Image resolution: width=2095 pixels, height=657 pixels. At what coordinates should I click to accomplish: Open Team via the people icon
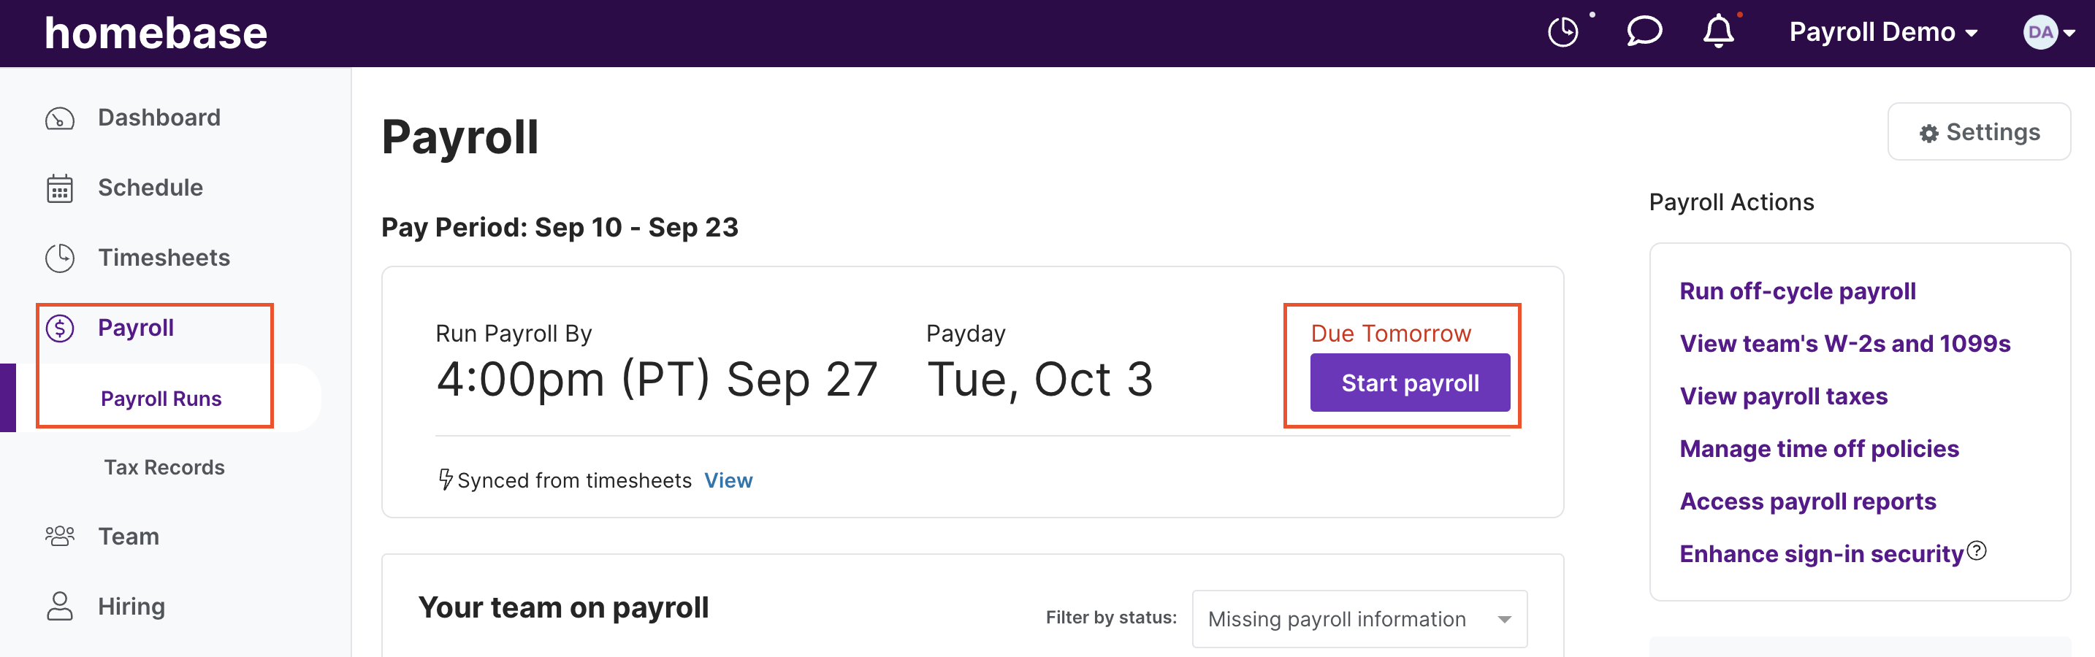point(59,535)
